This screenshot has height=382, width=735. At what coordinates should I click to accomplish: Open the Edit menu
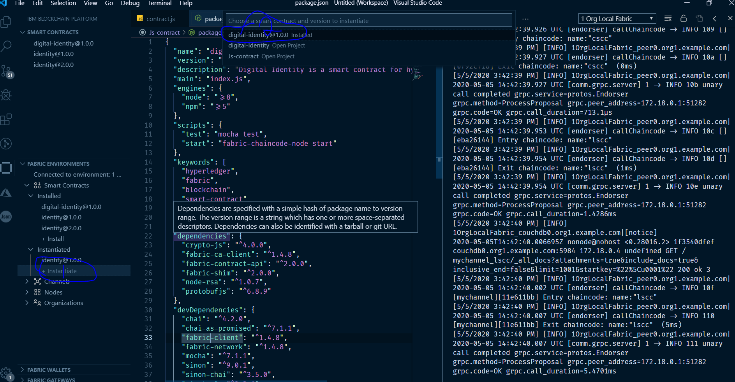pos(37,3)
